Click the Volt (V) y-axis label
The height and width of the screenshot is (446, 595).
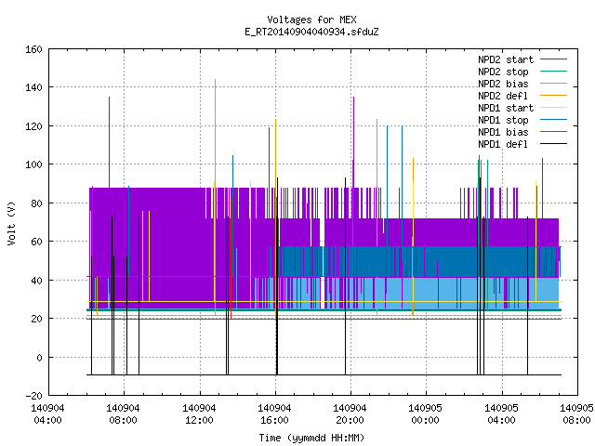pos(11,223)
